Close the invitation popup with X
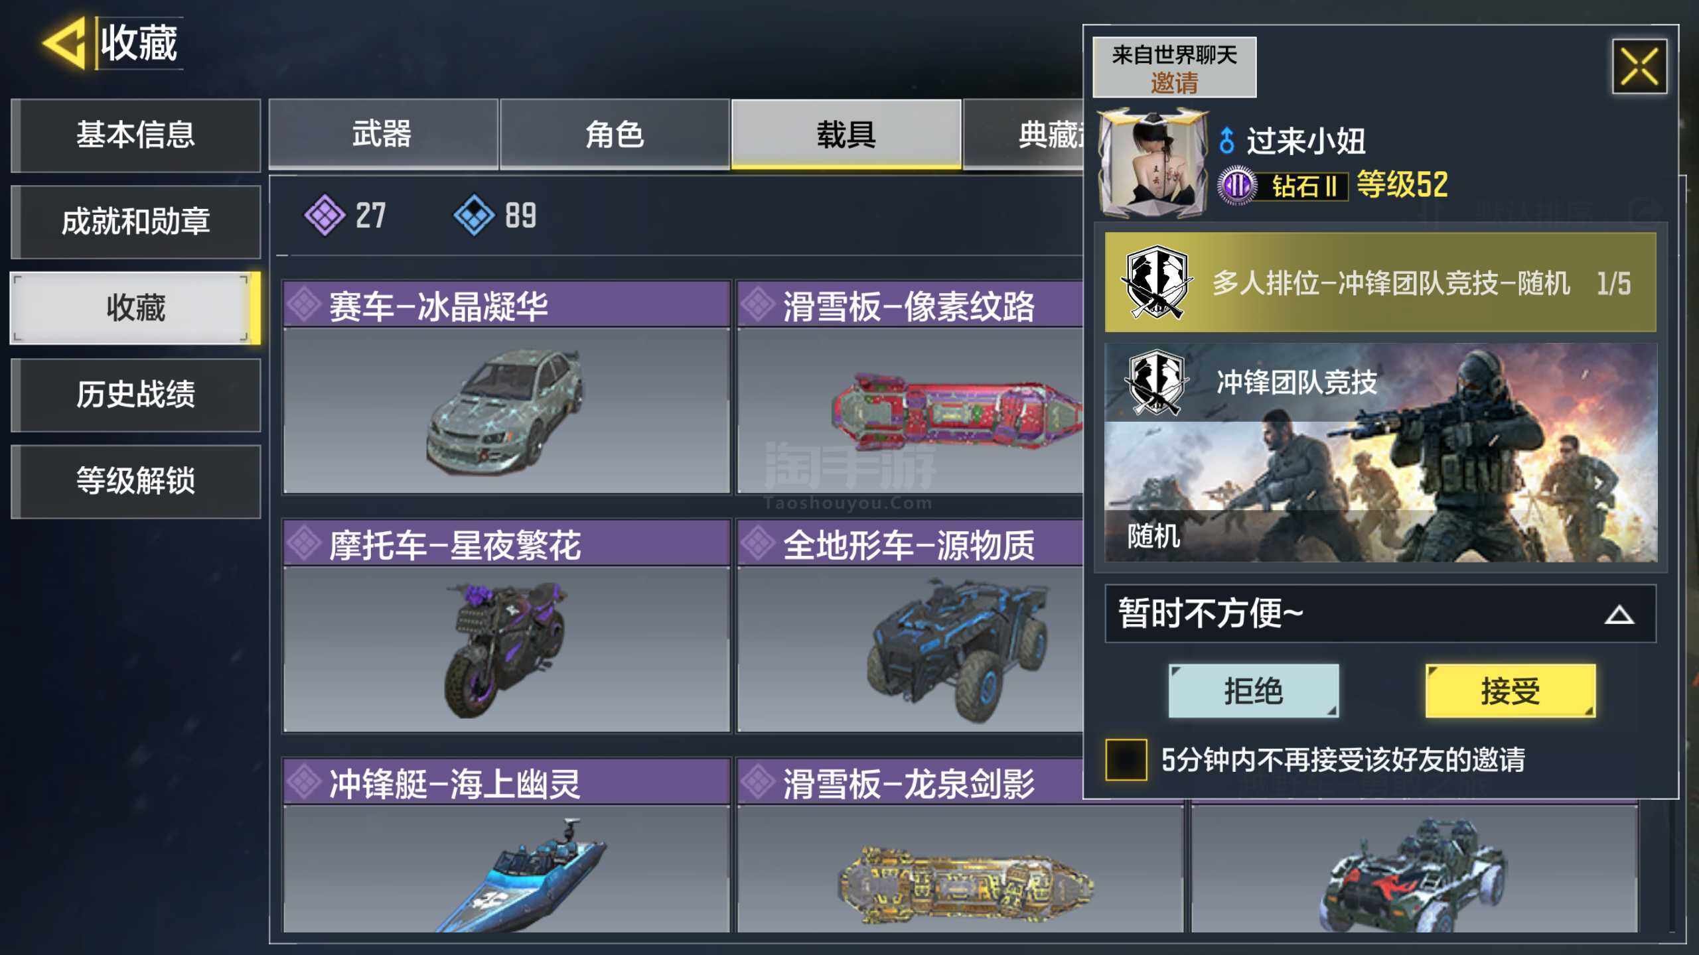 point(1639,66)
